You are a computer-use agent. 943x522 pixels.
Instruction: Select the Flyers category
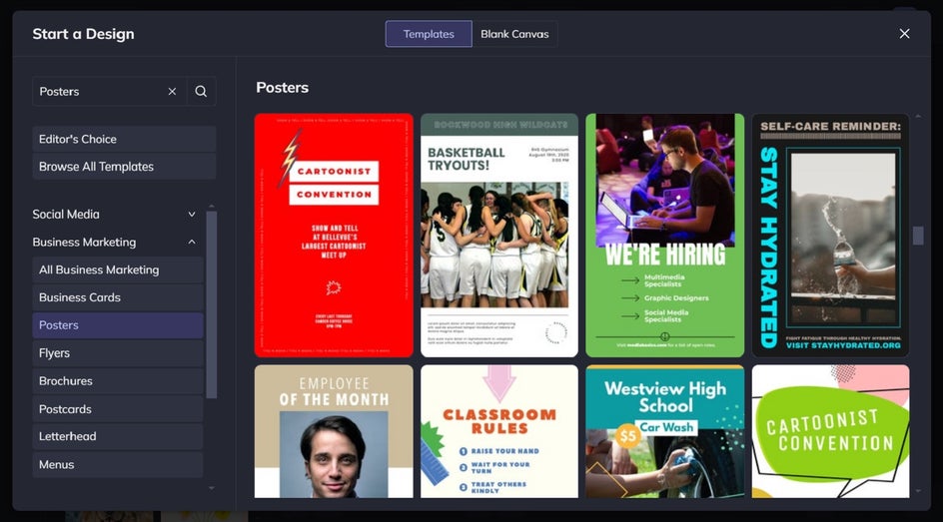tap(118, 353)
